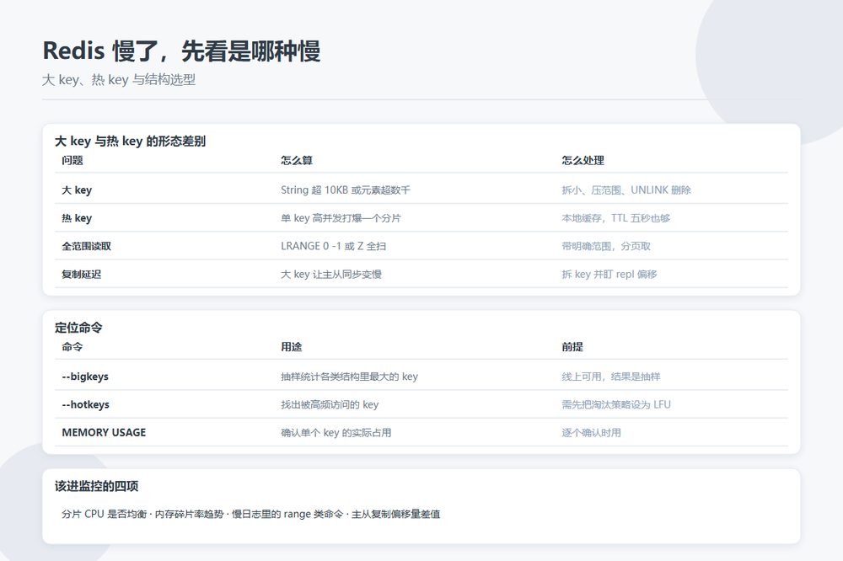The image size is (843, 561).
Task: Click the subtitle '大 key、热 key 与结构选型'
Action: pyautogui.click(x=119, y=80)
